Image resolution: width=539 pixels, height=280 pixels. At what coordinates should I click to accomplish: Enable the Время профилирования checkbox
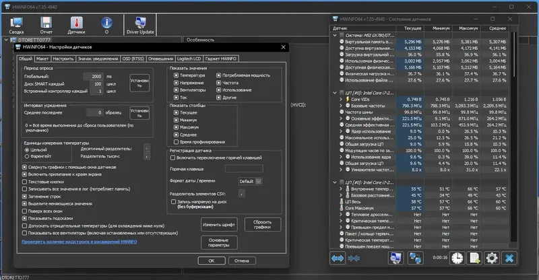[x=176, y=142]
